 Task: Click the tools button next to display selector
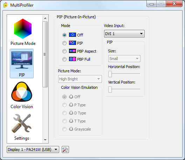point(65,149)
